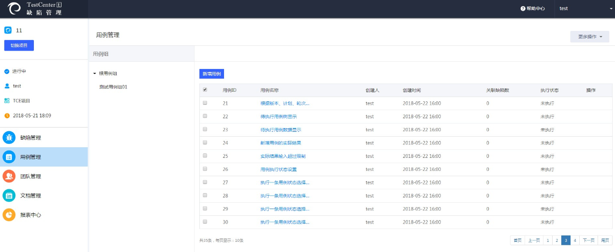Open the 更多操作 dropdown
Screen dimensions: 615x252
point(589,37)
